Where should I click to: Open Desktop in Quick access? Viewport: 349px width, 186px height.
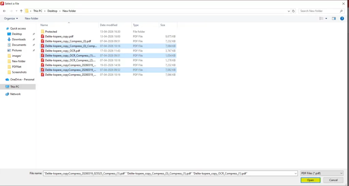[x=17, y=34]
